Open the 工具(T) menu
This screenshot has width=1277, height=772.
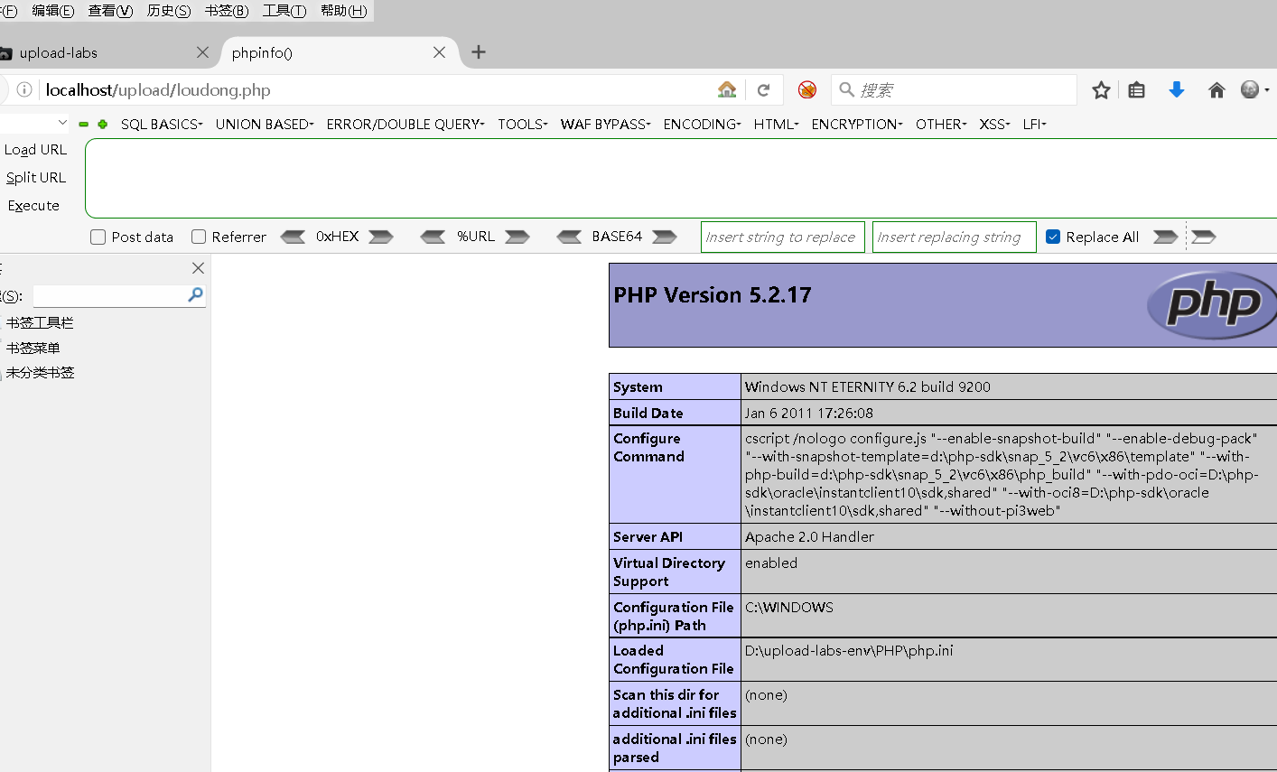tap(284, 11)
